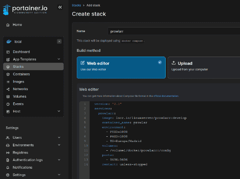Click the local environment name

point(18,41)
